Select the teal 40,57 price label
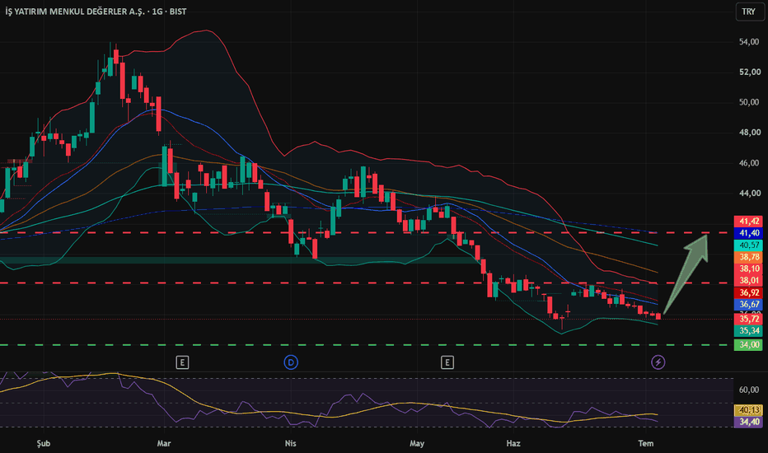The image size is (768, 453). tap(748, 245)
